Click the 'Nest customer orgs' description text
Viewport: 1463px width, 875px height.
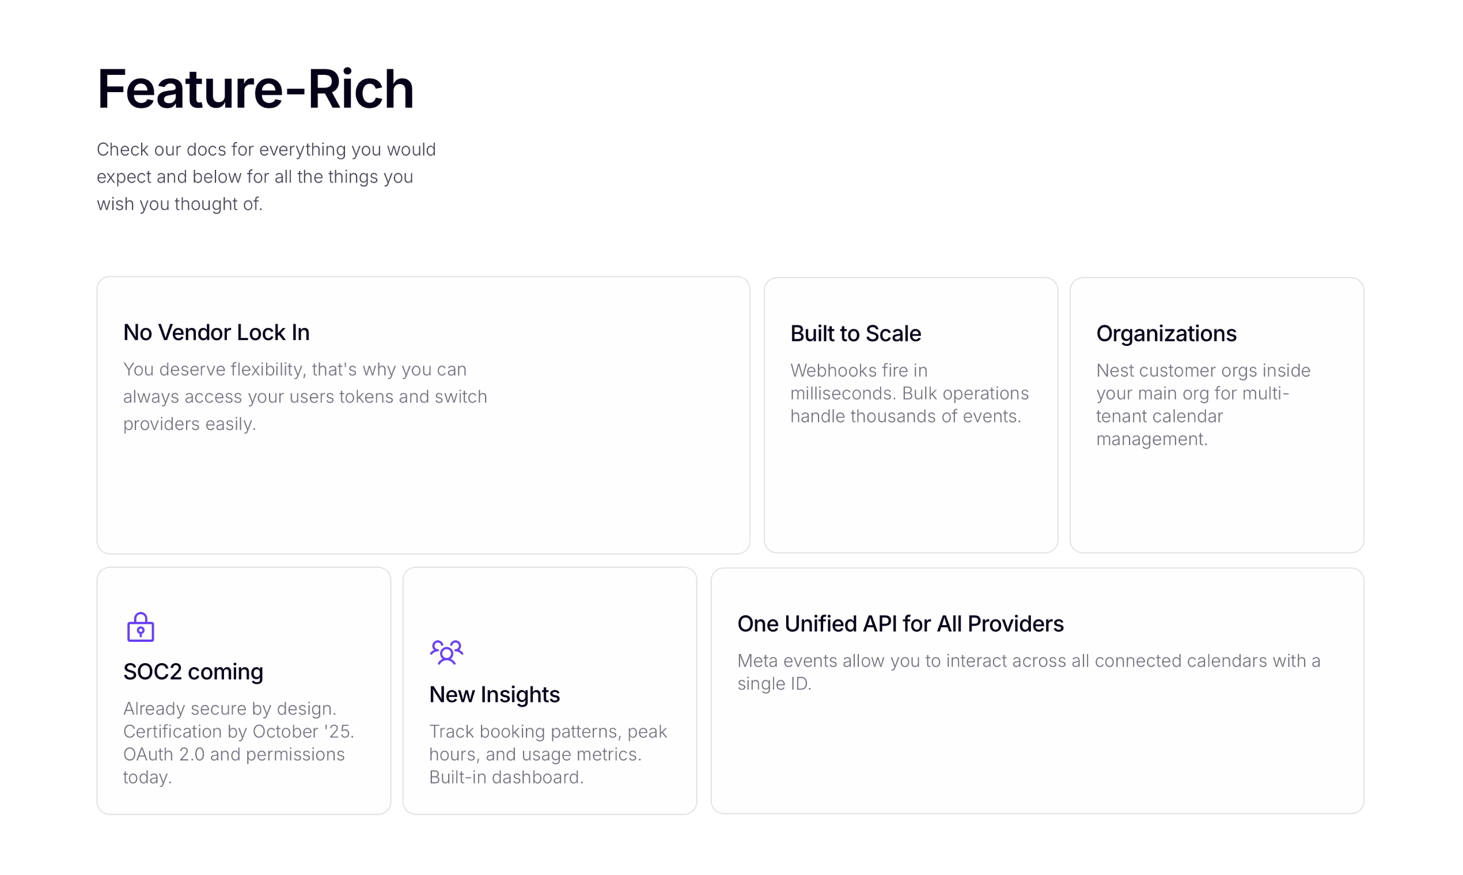tap(1203, 405)
